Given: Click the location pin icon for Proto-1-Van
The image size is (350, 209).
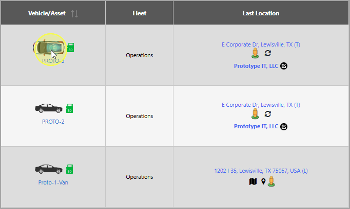Looking at the screenshot, I should point(263,181).
